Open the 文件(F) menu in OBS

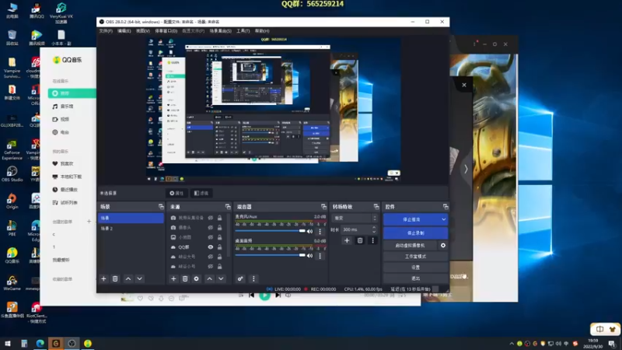pos(106,31)
